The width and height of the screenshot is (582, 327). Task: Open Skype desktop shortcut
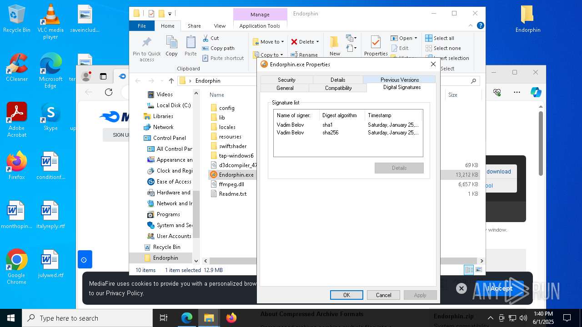[x=50, y=117]
